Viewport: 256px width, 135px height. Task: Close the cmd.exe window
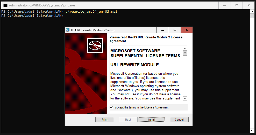click(248, 5)
